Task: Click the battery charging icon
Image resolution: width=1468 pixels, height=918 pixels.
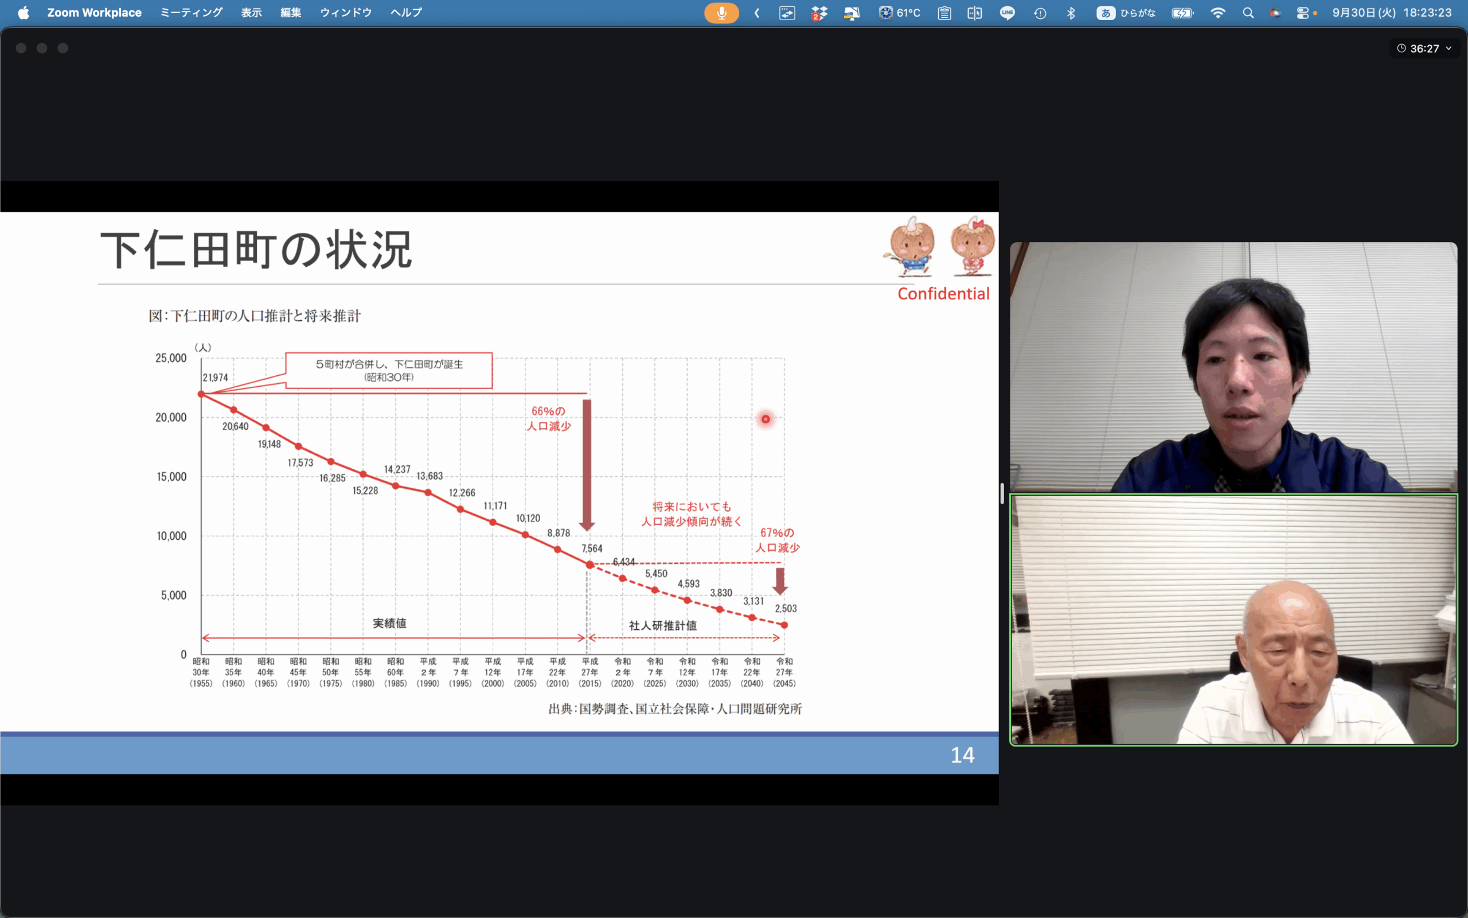Action: (x=1182, y=13)
